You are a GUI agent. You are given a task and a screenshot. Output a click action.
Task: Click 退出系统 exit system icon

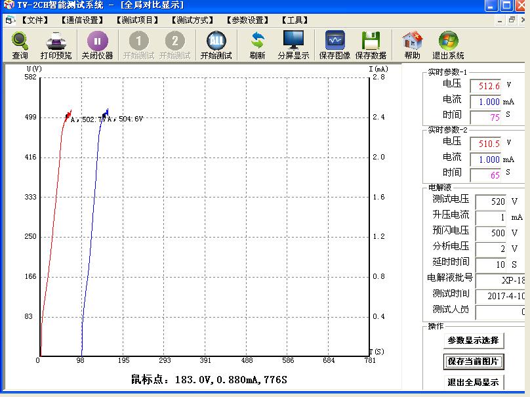[x=448, y=45]
